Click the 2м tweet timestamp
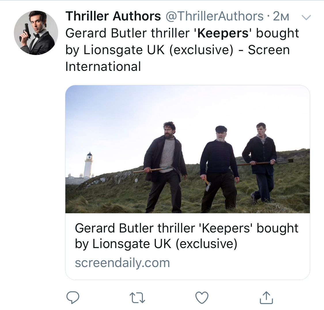This screenshot has height=310, width=324. 281,16
